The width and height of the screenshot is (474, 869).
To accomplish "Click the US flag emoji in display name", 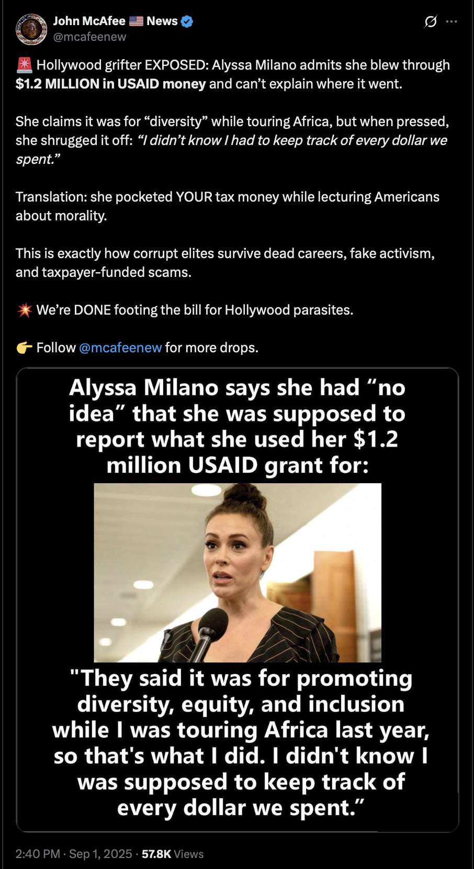I will coord(136,21).
